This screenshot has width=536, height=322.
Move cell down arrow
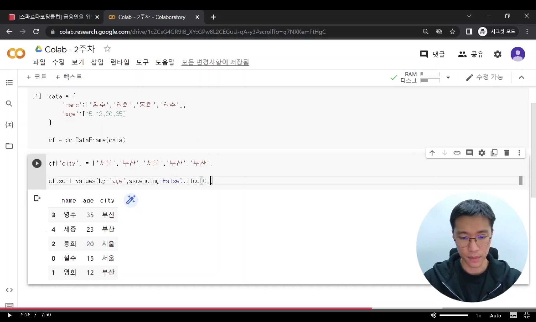pos(445,153)
